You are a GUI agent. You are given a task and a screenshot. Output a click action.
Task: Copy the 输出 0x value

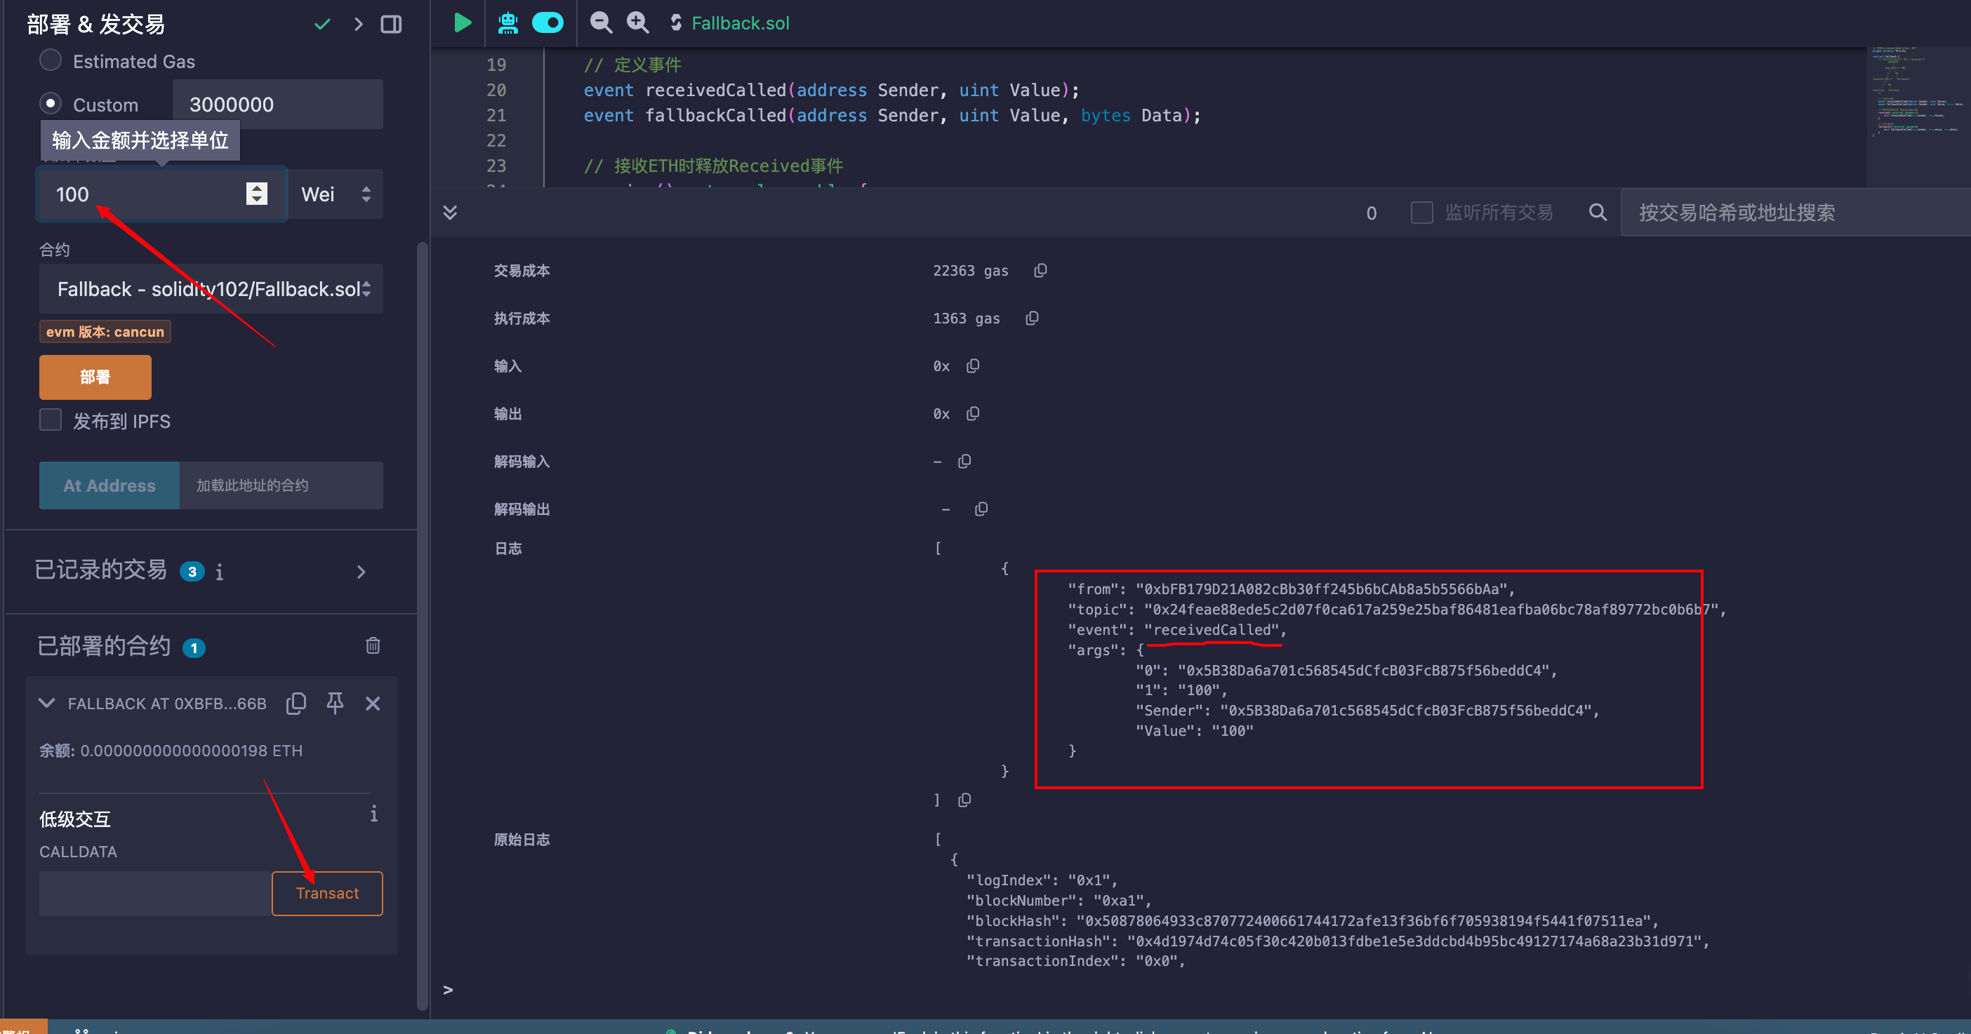point(974,414)
